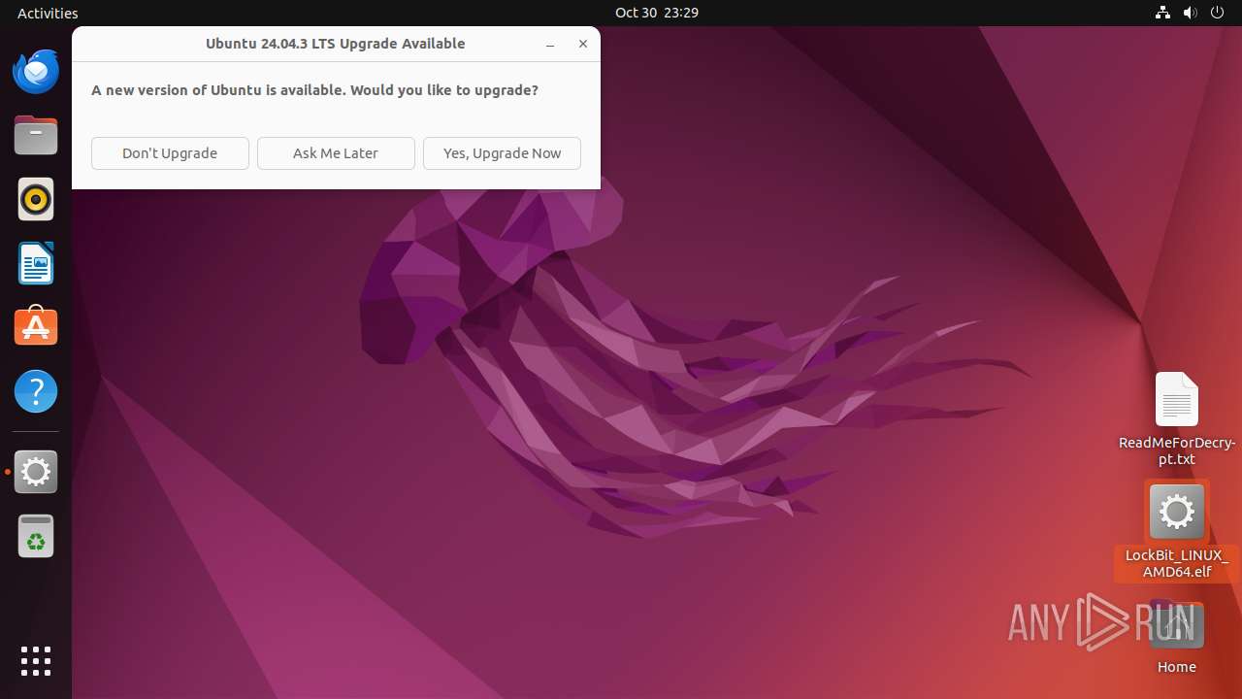
Task: Open the Activities overview
Action: (x=48, y=13)
